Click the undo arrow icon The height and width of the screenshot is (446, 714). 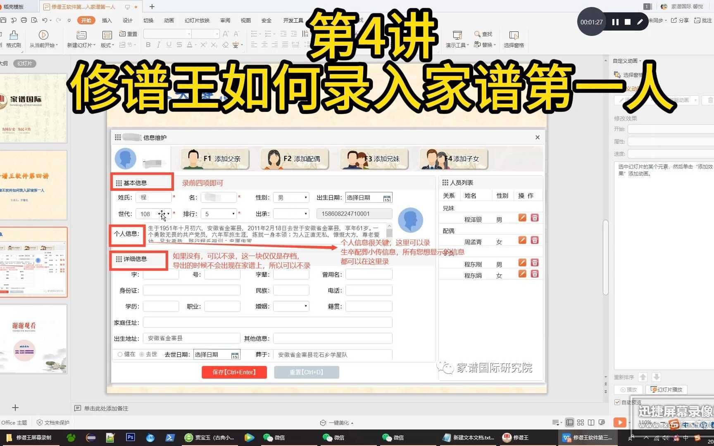click(x=45, y=20)
